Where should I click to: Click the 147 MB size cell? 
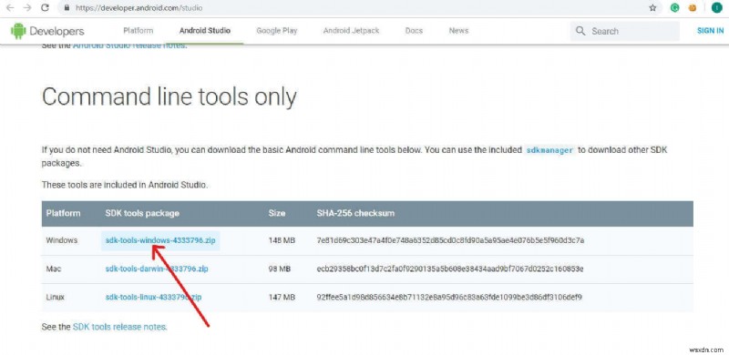coord(282,297)
